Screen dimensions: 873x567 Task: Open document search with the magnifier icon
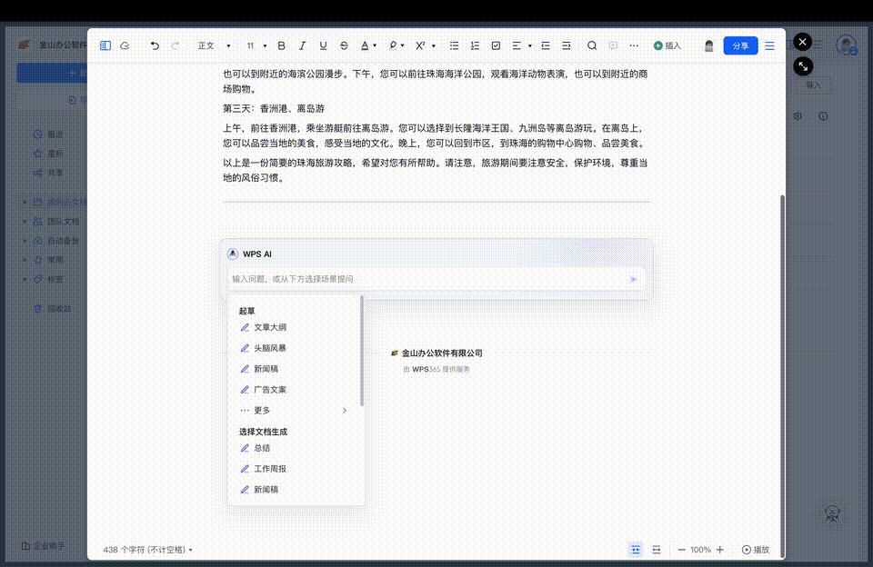(591, 45)
